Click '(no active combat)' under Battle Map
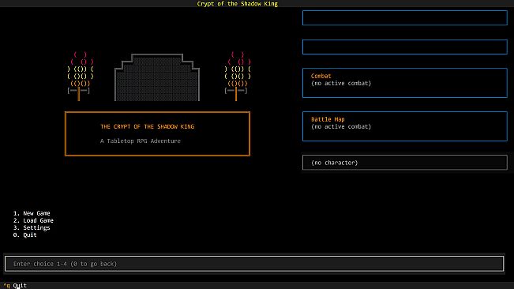Viewport: 514px width, 289px height. click(x=341, y=126)
